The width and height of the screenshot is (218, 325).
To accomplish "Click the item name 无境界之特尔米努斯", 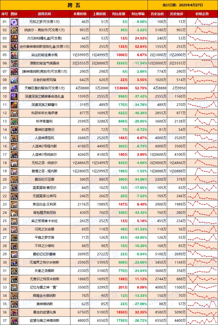I will coord(44,263).
